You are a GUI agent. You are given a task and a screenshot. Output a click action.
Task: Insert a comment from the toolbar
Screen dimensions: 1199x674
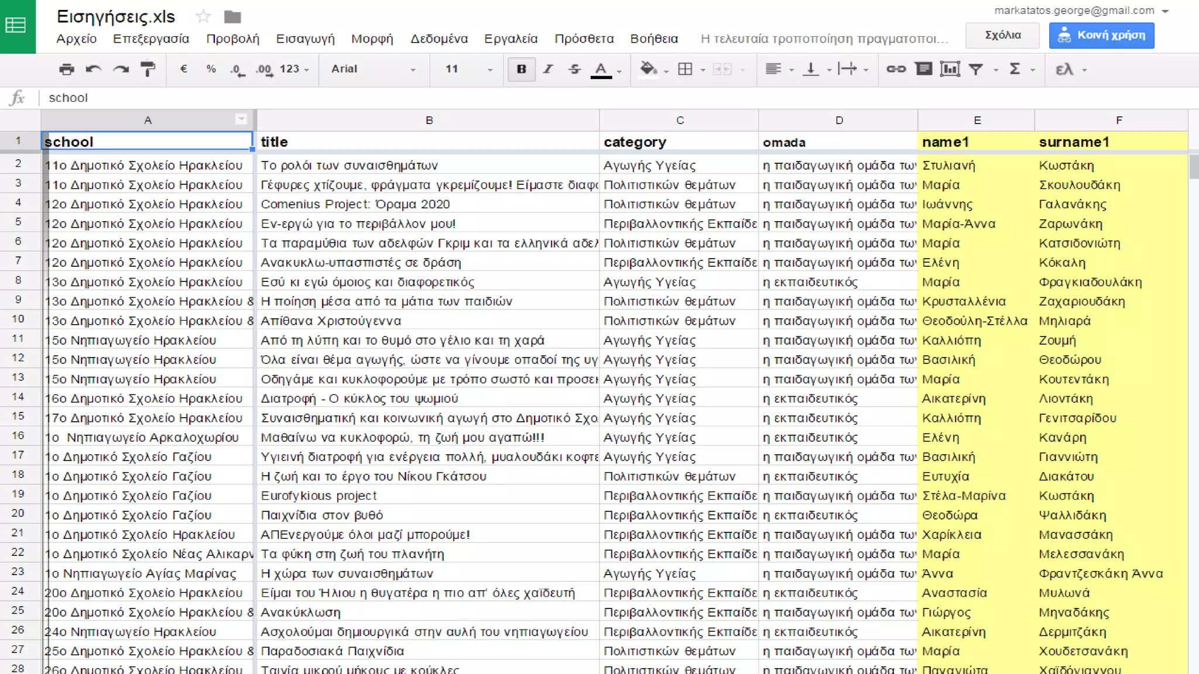pos(923,69)
